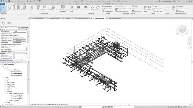
Task: Open the Системы ribbon tab
Action: pyautogui.click(x=32, y=4)
